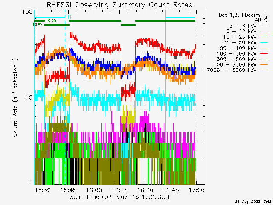Click the 3 - 6 keV legend label
Viewport: 273px width, 205px height.
pos(243,26)
